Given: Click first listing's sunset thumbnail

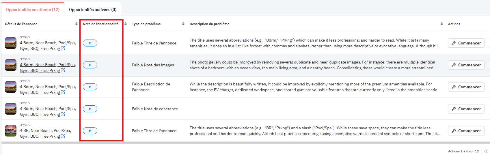Looking at the screenshot, I should (x=11, y=43).
